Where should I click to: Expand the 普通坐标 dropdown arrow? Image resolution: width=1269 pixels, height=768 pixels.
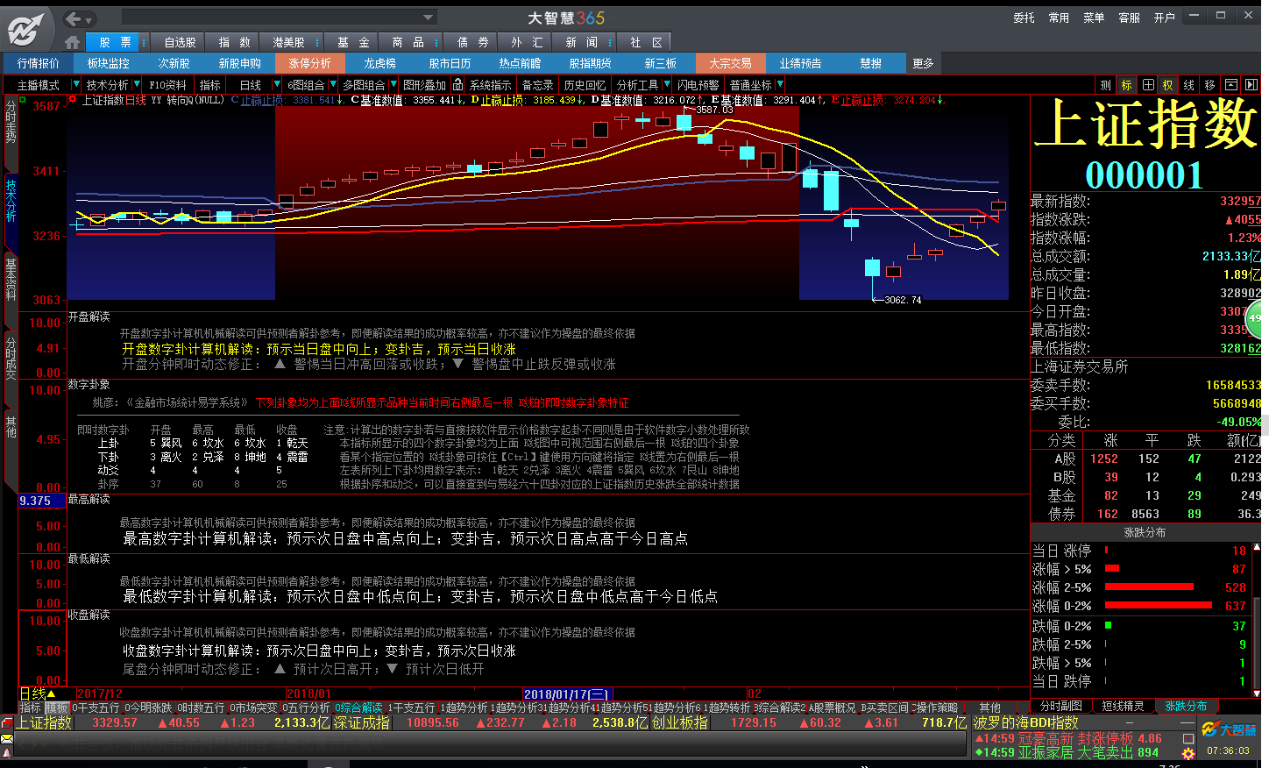[x=779, y=85]
